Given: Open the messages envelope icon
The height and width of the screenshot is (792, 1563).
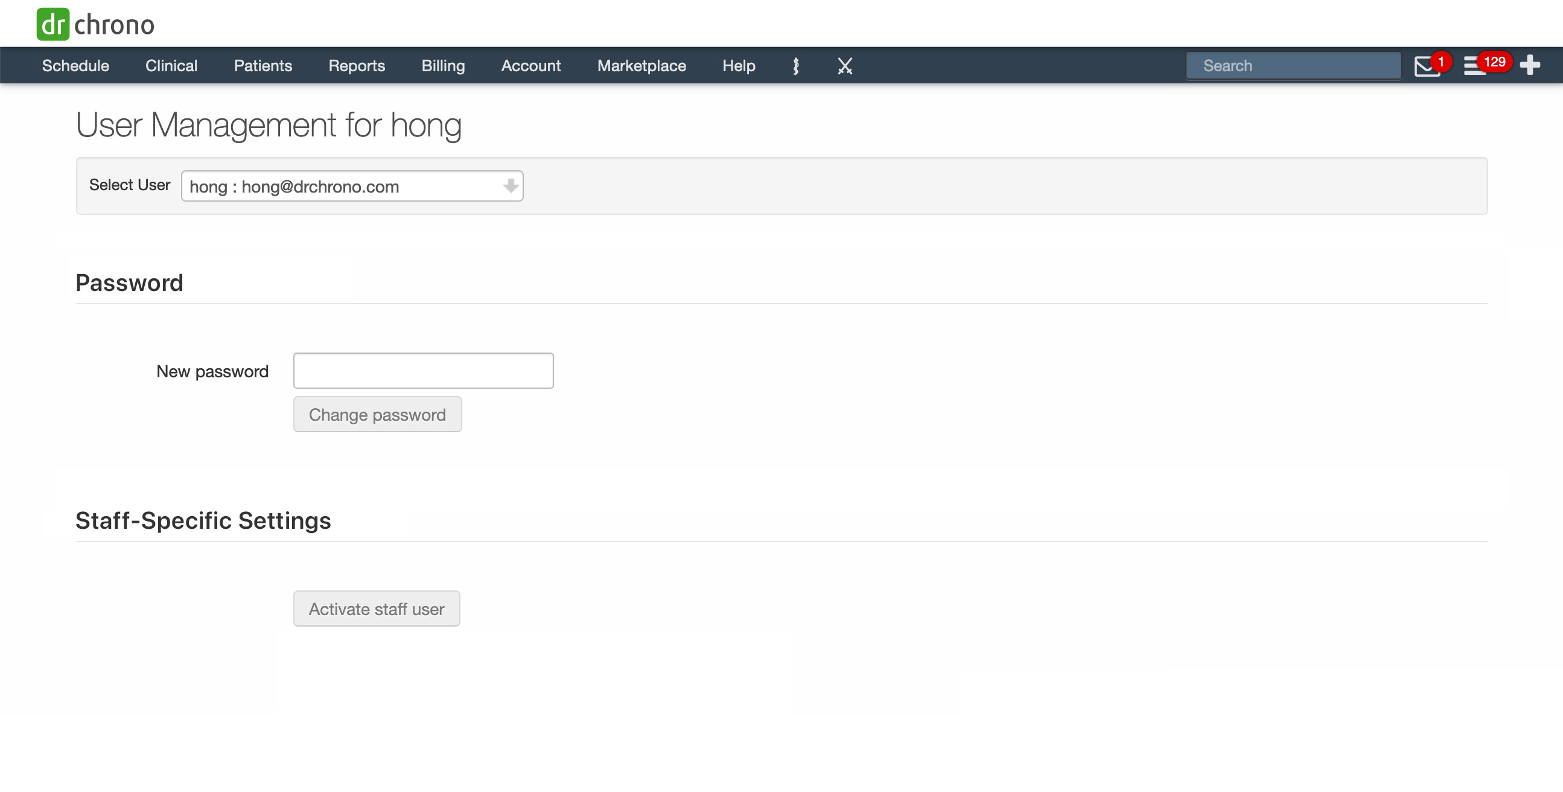Looking at the screenshot, I should [x=1427, y=66].
